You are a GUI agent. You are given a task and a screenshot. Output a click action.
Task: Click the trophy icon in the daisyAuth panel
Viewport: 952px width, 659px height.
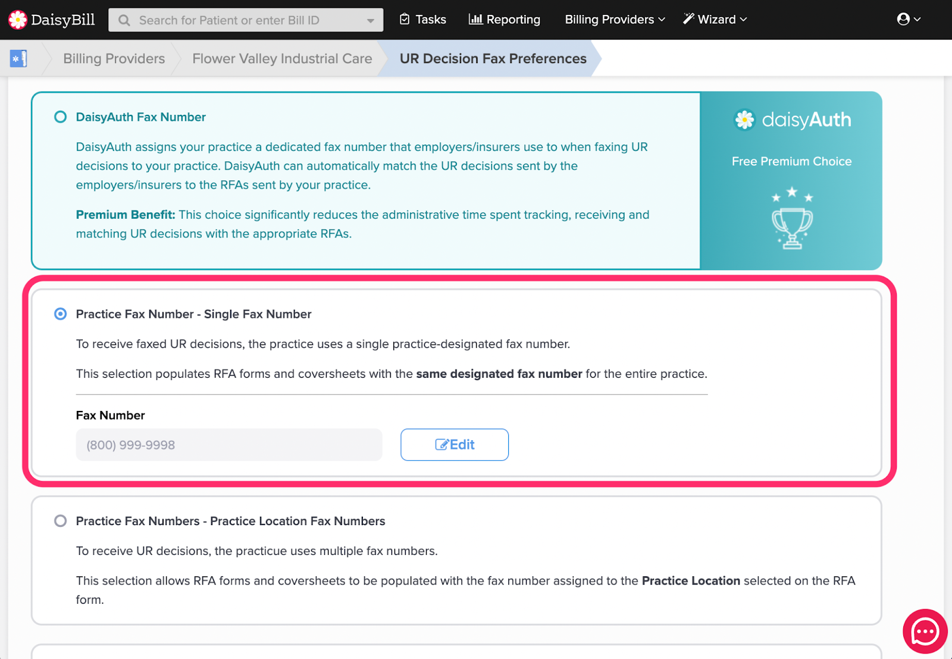tap(792, 218)
